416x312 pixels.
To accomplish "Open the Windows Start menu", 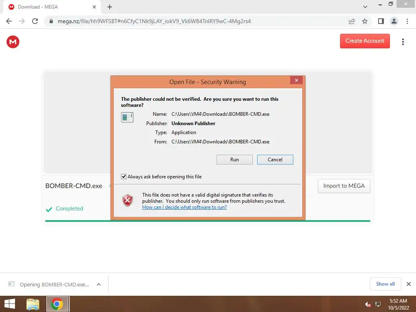I will 10,304.
